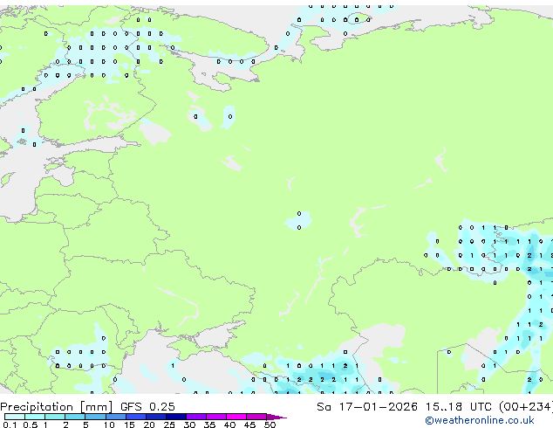553x428 pixels.
Task: Click the arrow tip beyond 50 on legend
Action: (x=276, y=417)
